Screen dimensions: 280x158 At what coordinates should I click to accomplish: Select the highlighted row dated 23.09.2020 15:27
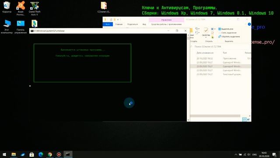coord(220,66)
